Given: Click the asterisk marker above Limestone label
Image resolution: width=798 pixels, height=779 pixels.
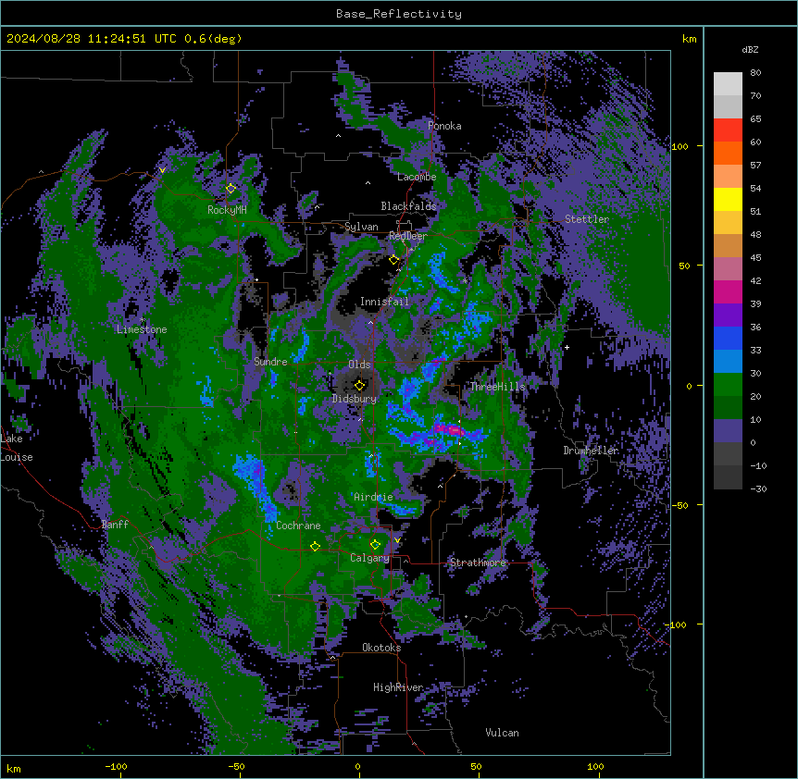Looking at the screenshot, I should 142,320.
